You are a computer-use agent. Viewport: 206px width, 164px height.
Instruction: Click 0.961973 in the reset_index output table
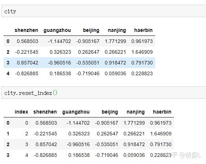tap(161, 123)
